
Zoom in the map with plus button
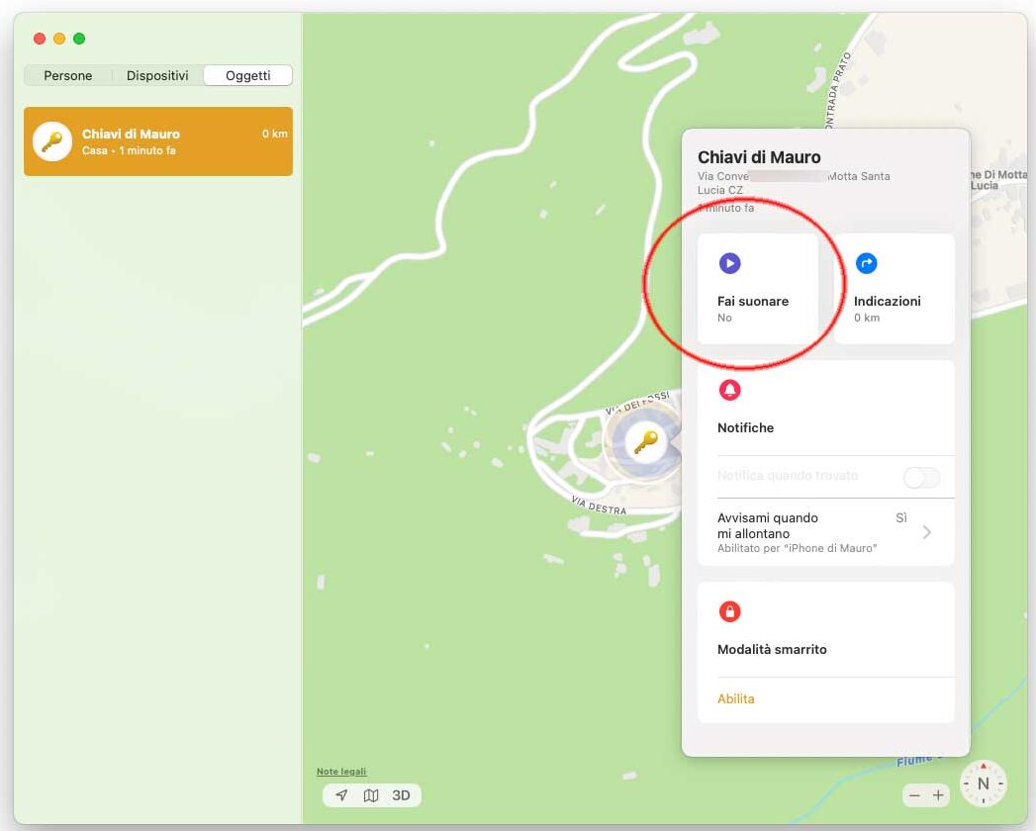pyautogui.click(x=938, y=795)
